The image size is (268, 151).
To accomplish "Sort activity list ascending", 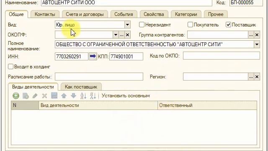I will click(x=83, y=96).
